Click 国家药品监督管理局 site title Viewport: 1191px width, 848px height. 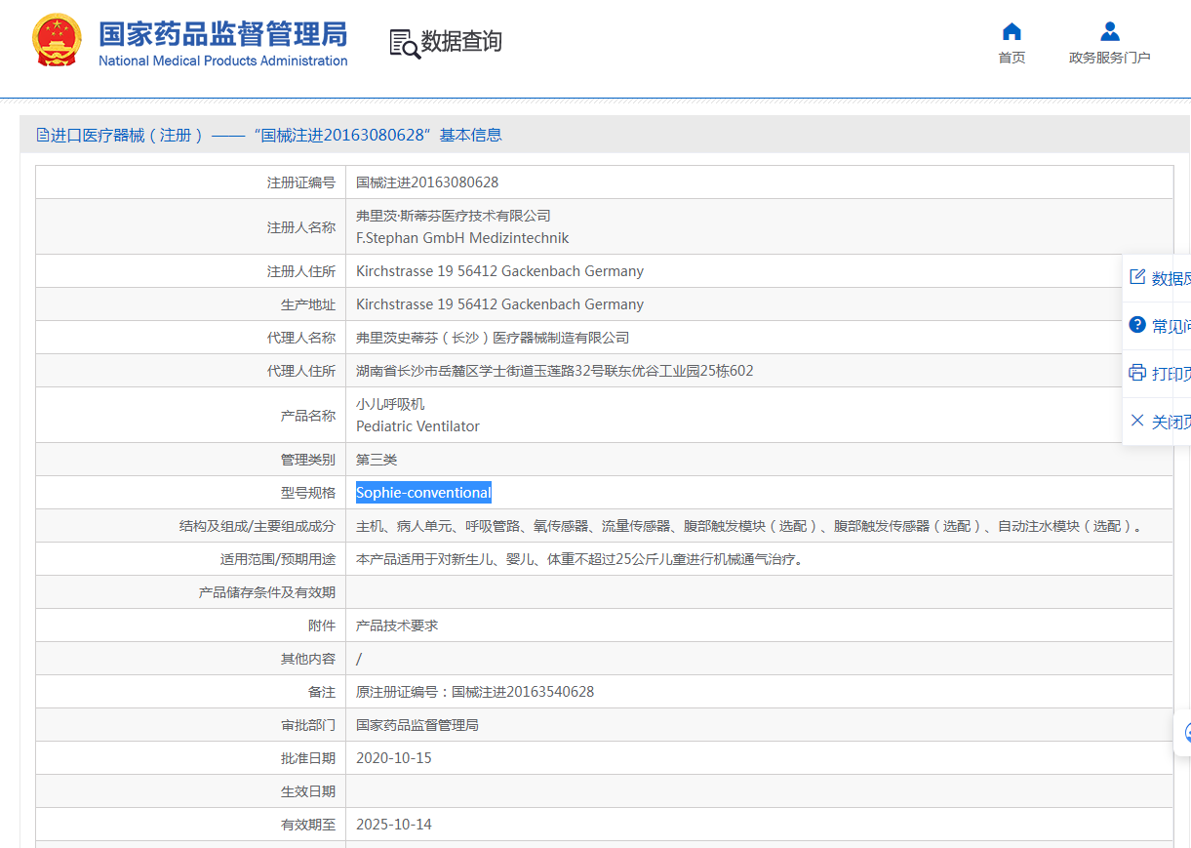coord(223,33)
